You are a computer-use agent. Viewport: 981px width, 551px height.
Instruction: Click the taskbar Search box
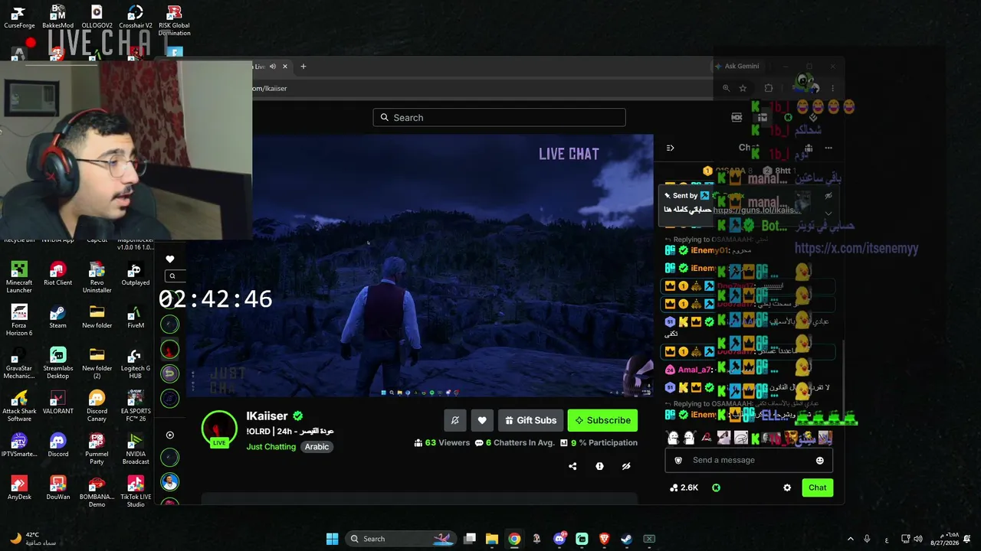(402, 539)
